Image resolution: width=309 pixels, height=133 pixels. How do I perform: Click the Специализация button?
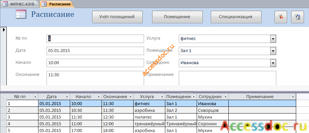(236, 17)
